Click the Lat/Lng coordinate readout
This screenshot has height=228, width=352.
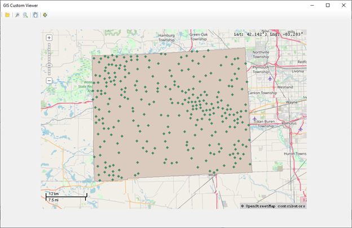tap(269, 34)
